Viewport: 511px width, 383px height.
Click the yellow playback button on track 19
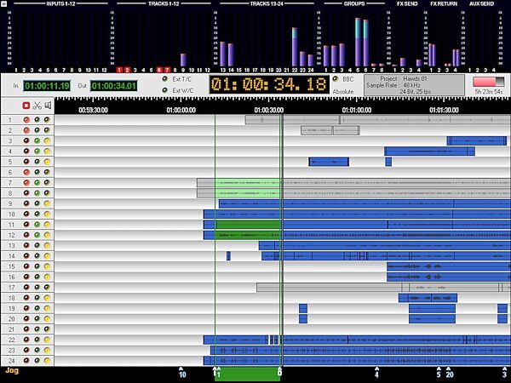click(x=47, y=308)
